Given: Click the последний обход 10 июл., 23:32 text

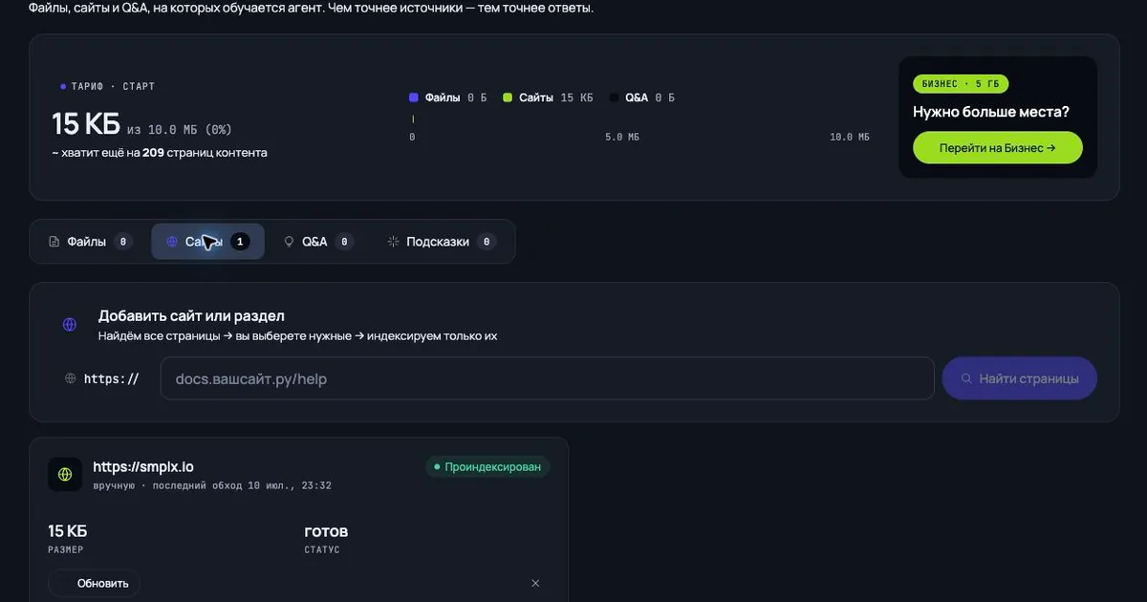Looking at the screenshot, I should 240,485.
